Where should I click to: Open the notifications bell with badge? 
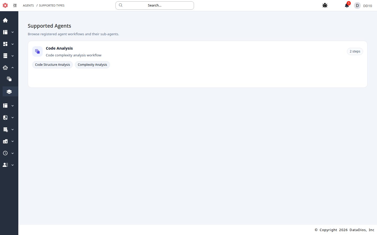coord(347,5)
